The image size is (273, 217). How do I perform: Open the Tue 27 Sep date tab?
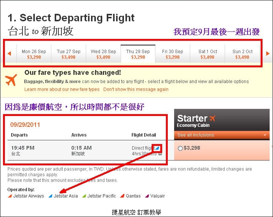tap(69, 54)
